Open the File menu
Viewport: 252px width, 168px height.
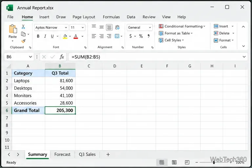click(10, 17)
